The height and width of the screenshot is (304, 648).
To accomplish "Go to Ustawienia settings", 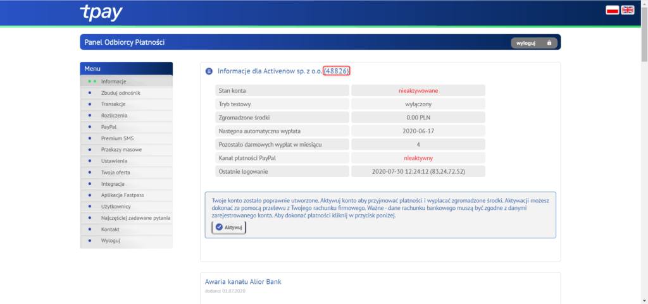I will point(127,161).
